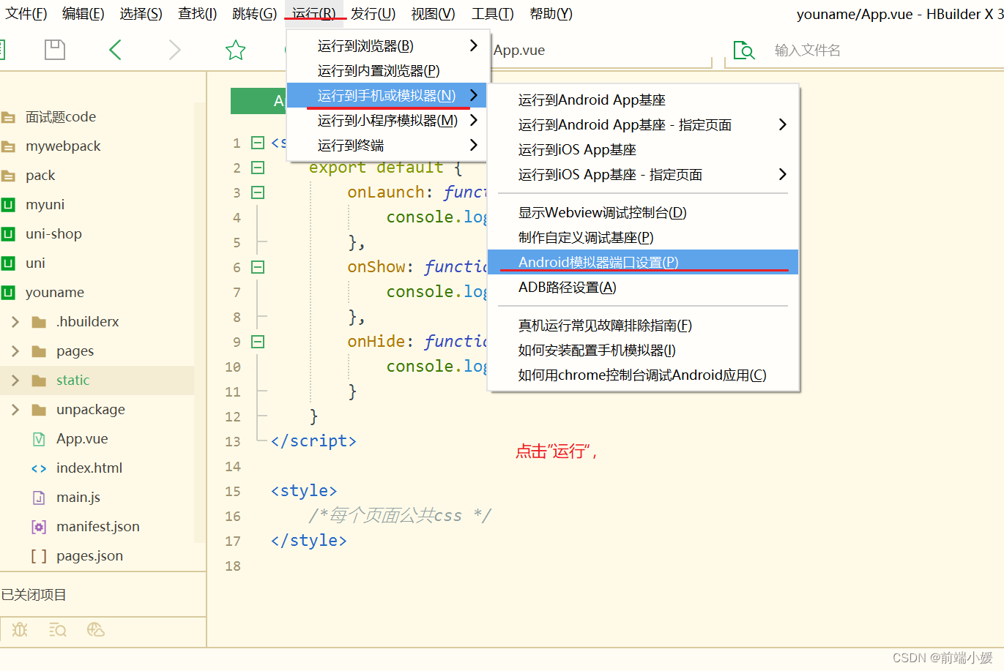Go back with the left arrow icon
The width and height of the screenshot is (1004, 671).
pyautogui.click(x=115, y=50)
